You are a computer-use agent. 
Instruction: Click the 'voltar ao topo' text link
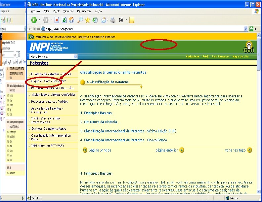pos(235,150)
